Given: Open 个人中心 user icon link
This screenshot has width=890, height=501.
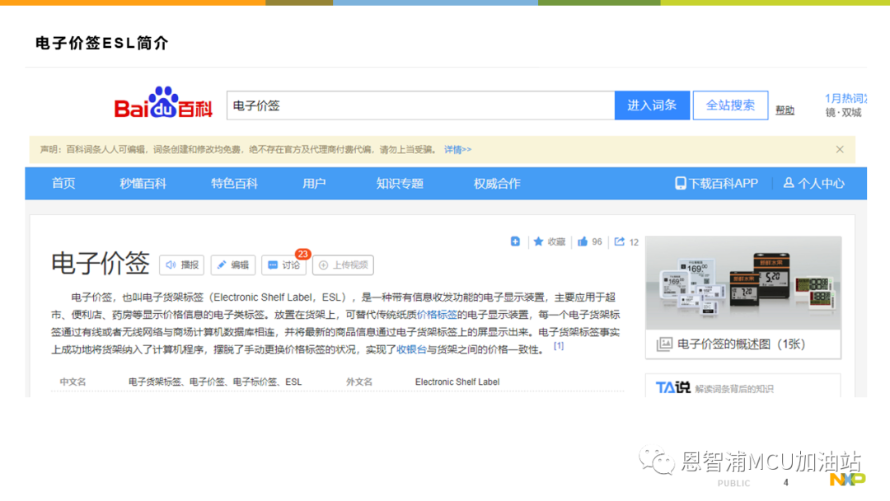Looking at the screenshot, I should point(814,183).
